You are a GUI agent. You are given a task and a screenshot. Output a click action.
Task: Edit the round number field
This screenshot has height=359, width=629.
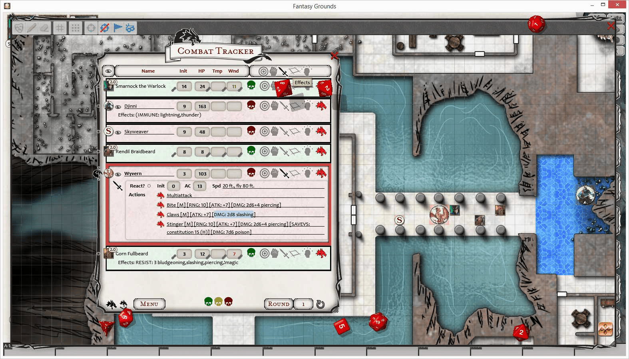(x=303, y=304)
